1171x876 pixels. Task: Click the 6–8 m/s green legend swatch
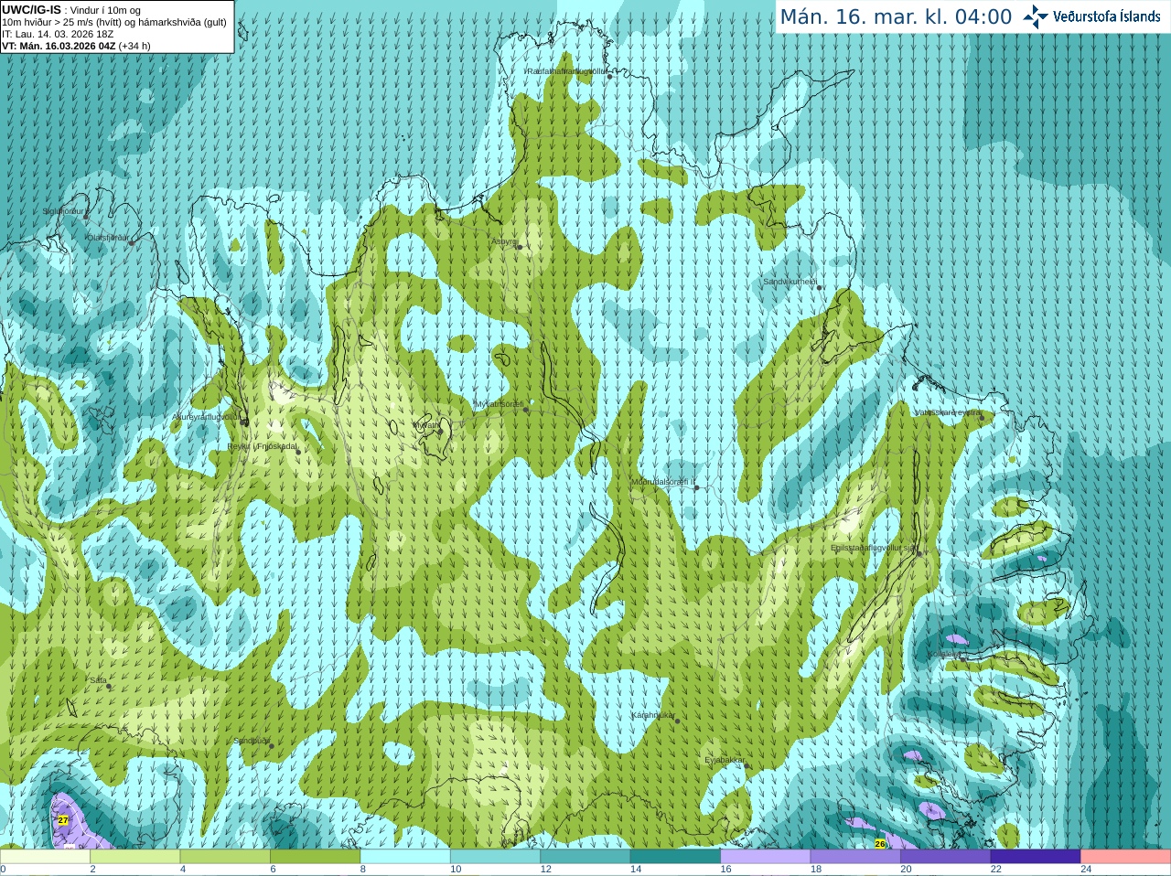click(315, 857)
